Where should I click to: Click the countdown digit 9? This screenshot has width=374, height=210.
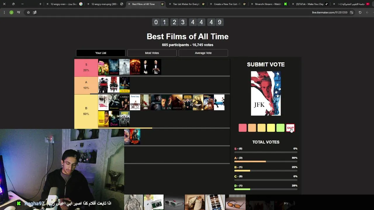[219, 22]
